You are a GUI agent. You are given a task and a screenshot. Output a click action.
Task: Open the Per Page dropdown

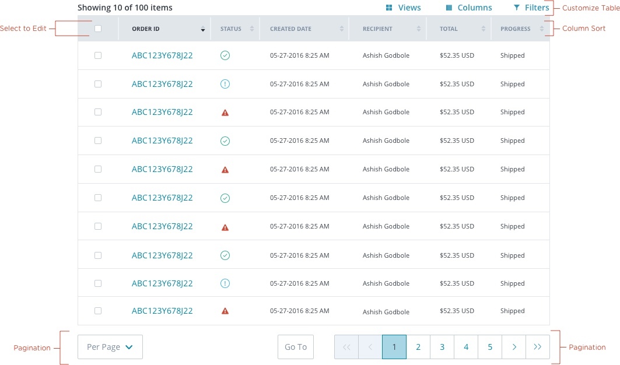click(110, 347)
